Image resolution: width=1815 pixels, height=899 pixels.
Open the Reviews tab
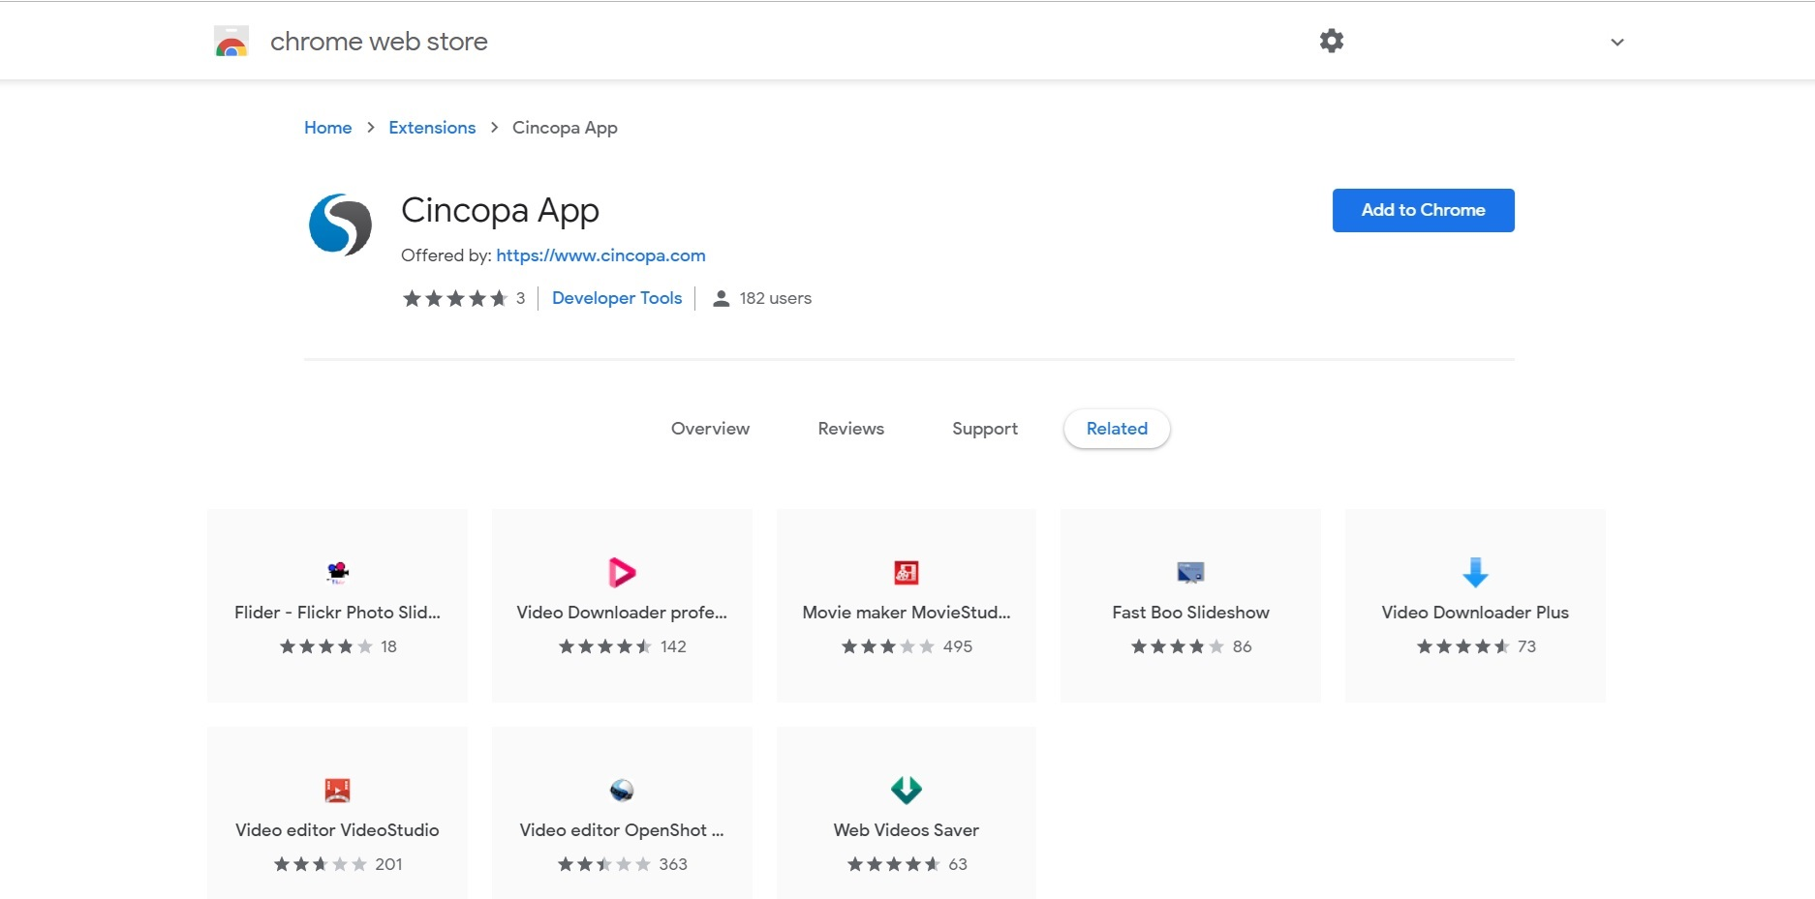[x=850, y=429]
